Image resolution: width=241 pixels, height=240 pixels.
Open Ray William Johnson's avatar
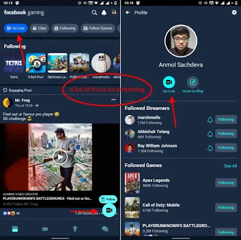[x=130, y=148]
